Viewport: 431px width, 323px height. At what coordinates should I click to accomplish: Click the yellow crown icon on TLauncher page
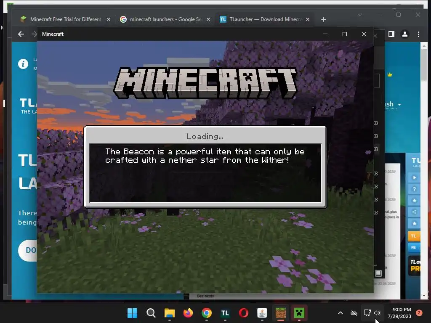389,74
